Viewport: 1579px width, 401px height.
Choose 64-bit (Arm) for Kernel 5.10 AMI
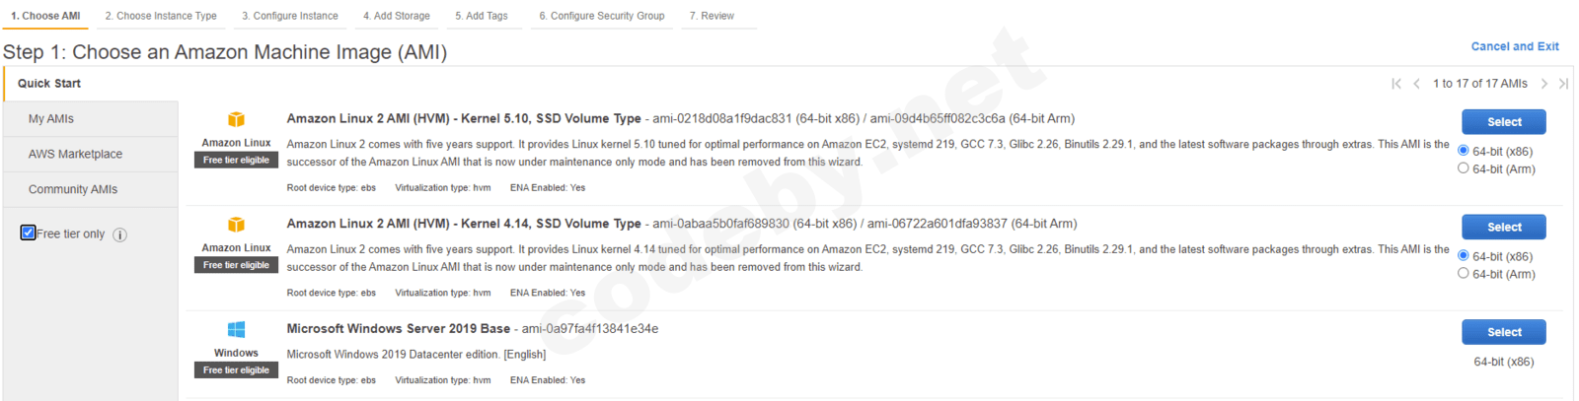click(1464, 168)
